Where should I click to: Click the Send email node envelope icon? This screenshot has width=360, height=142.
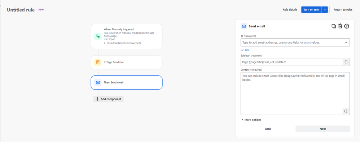[98, 83]
